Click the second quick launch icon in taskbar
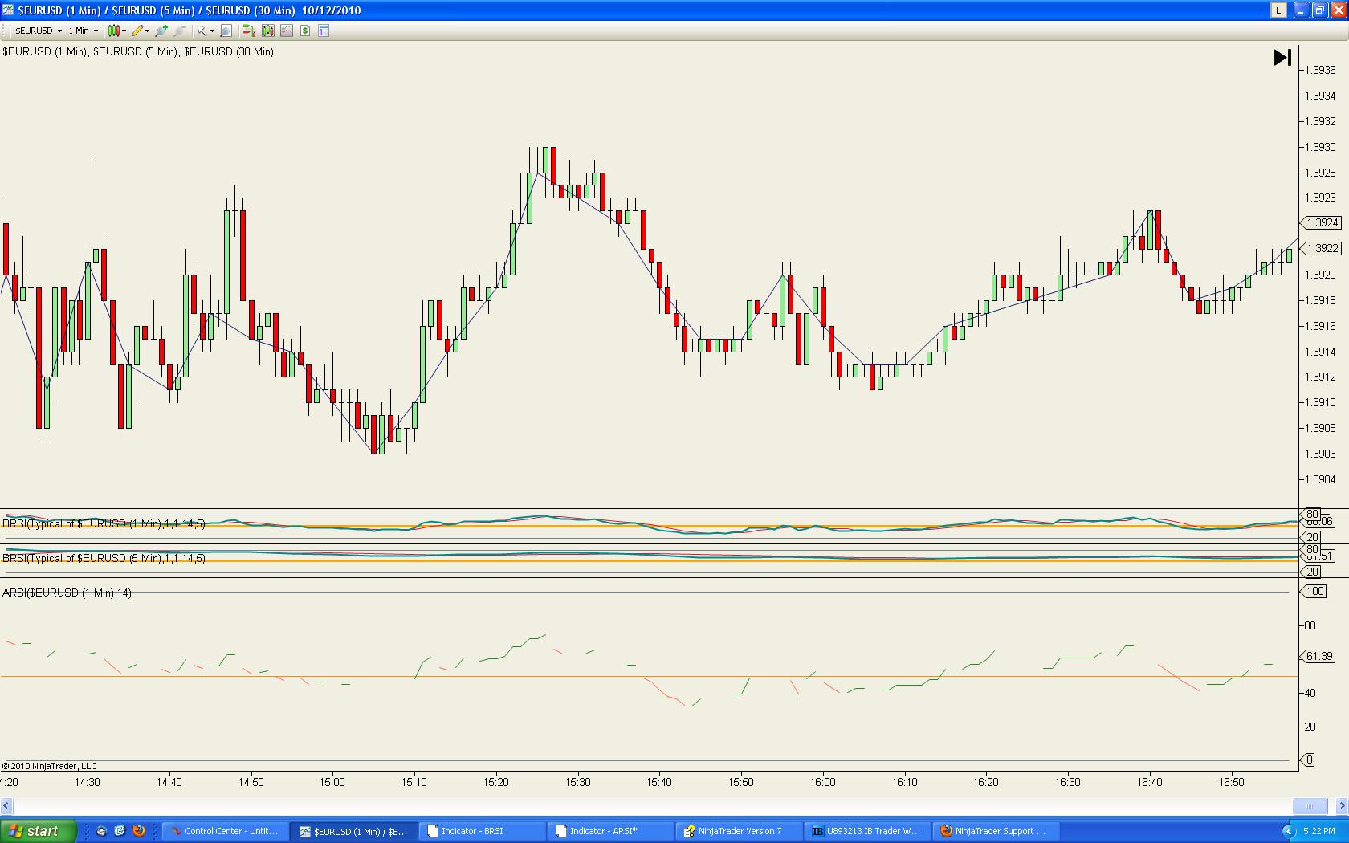Image resolution: width=1349 pixels, height=843 pixels. [120, 831]
